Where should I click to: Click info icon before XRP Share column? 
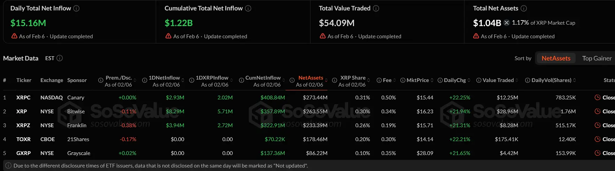coord(335,80)
